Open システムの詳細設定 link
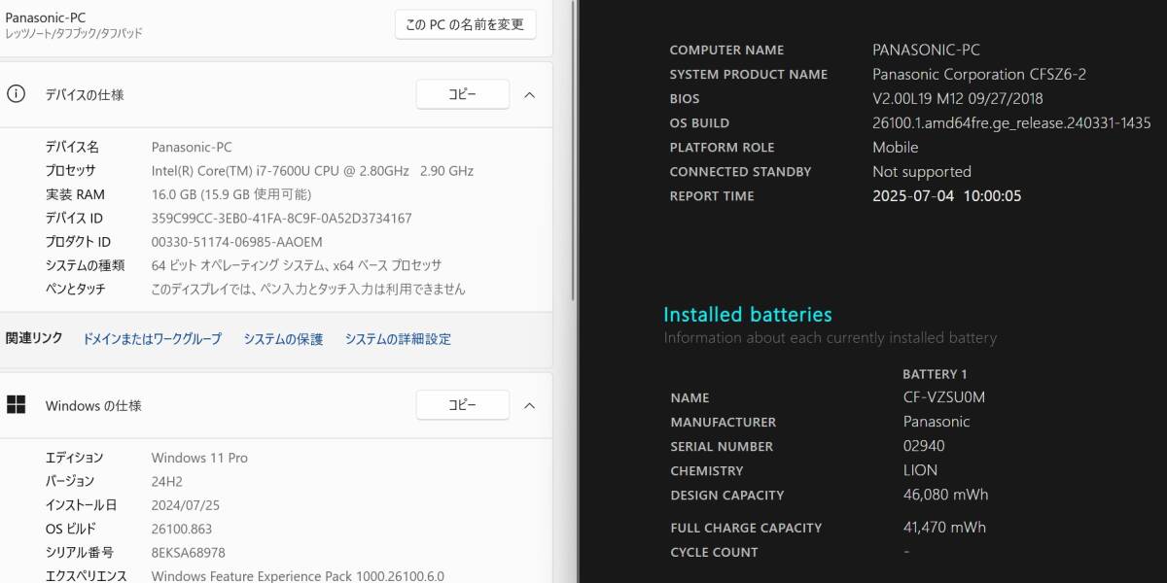The width and height of the screenshot is (1167, 583). pyautogui.click(x=398, y=339)
